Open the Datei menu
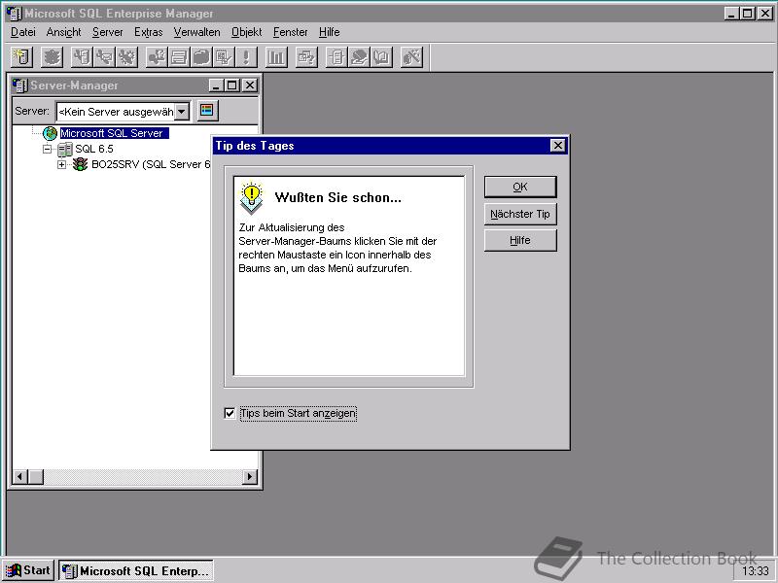The width and height of the screenshot is (778, 583). coord(22,32)
